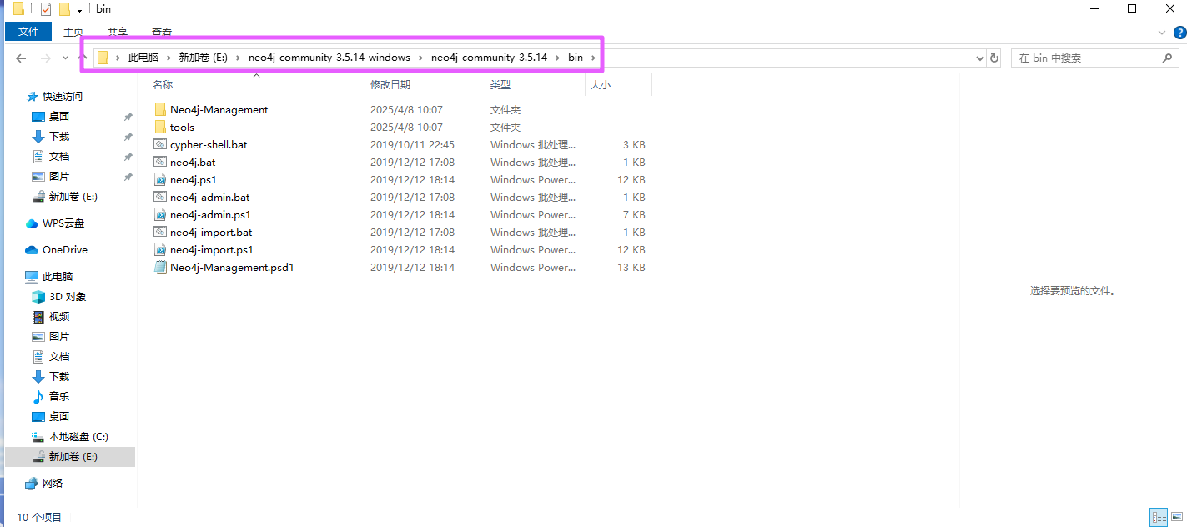This screenshot has height=527, width=1187.
Task: Switch to large icons view in status bar
Action: (x=1177, y=518)
